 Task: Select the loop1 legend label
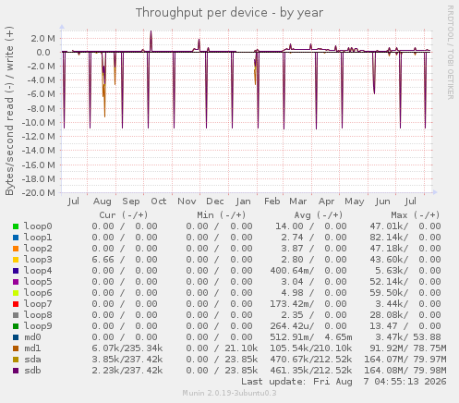[38, 238]
